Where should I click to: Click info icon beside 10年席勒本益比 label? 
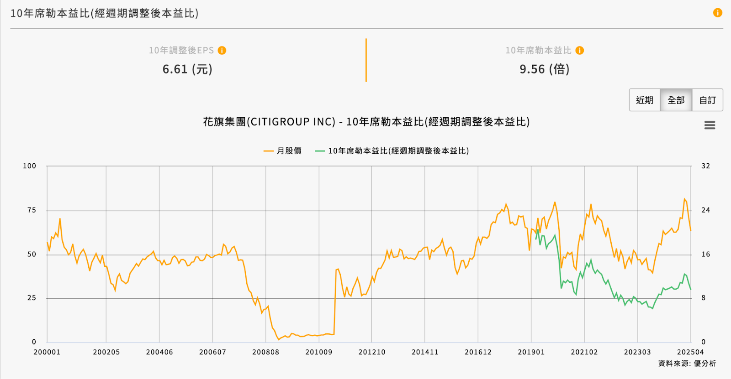coord(580,50)
